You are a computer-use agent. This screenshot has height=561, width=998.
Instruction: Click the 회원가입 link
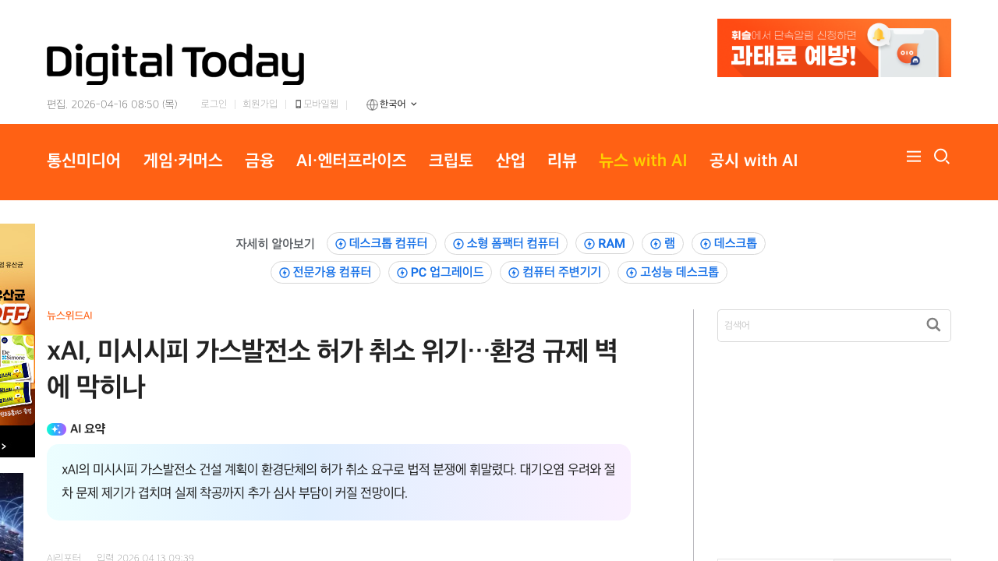260,104
